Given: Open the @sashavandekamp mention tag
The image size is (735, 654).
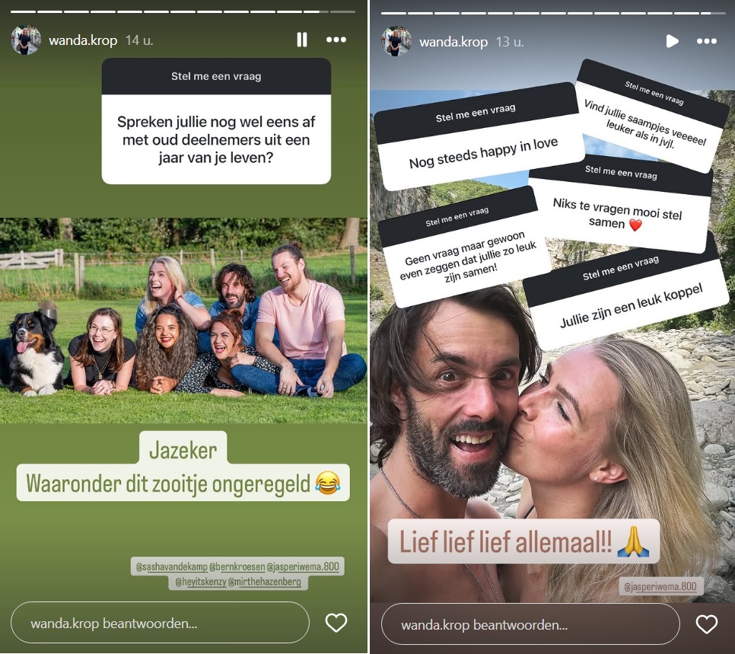Looking at the screenshot, I should (x=171, y=566).
